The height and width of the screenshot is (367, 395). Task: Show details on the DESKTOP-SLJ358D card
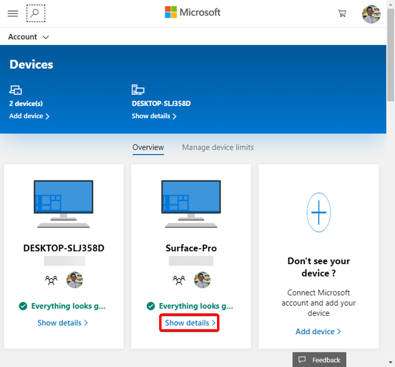(x=63, y=323)
